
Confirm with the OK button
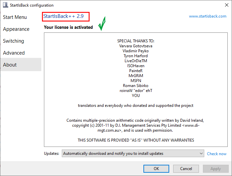tap(156, 169)
